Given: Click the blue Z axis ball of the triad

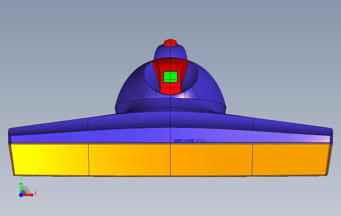Looking at the screenshot, I should coord(21,195).
